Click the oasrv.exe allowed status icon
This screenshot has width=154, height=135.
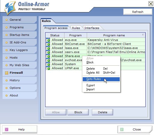click(48, 52)
